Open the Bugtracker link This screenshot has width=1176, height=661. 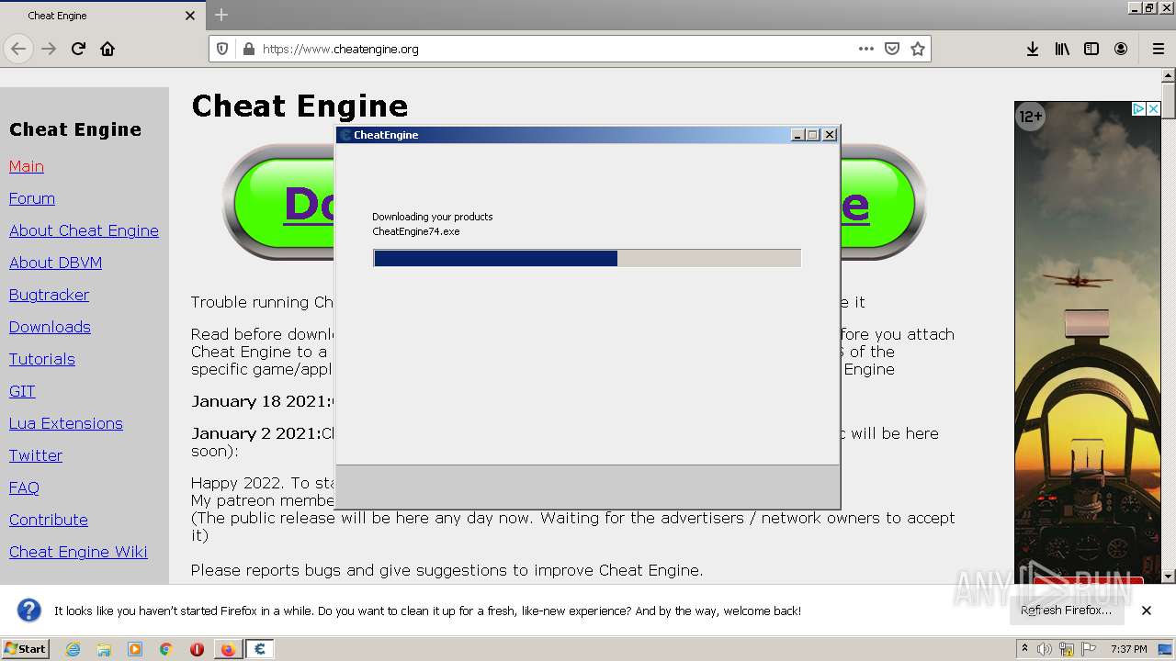49,295
